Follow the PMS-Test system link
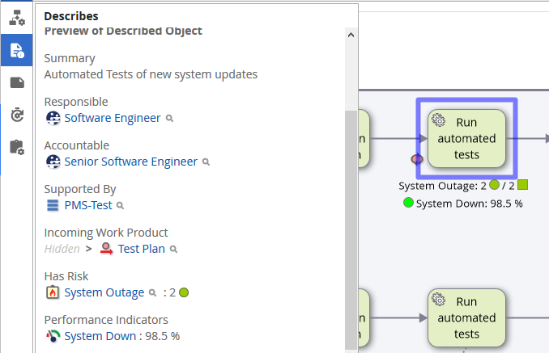 [88, 205]
